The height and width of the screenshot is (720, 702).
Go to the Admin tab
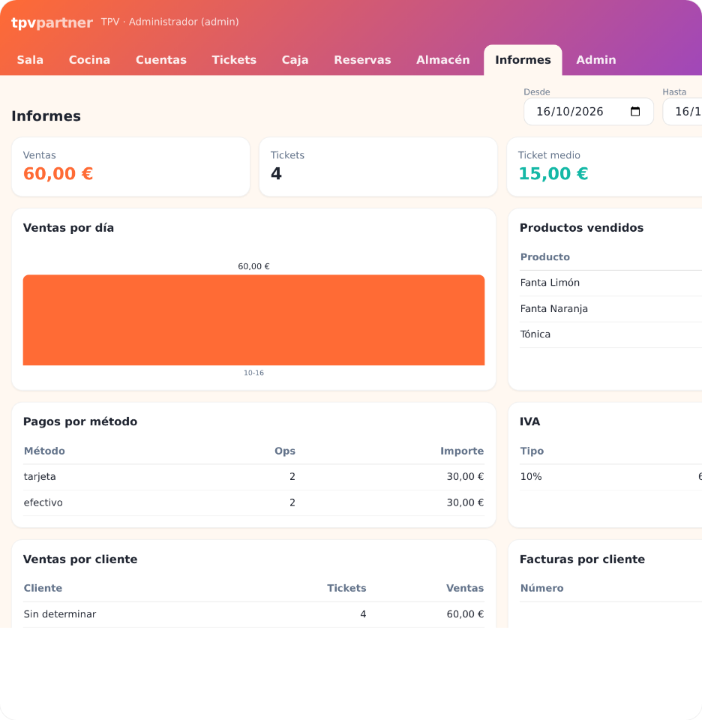[x=596, y=60]
